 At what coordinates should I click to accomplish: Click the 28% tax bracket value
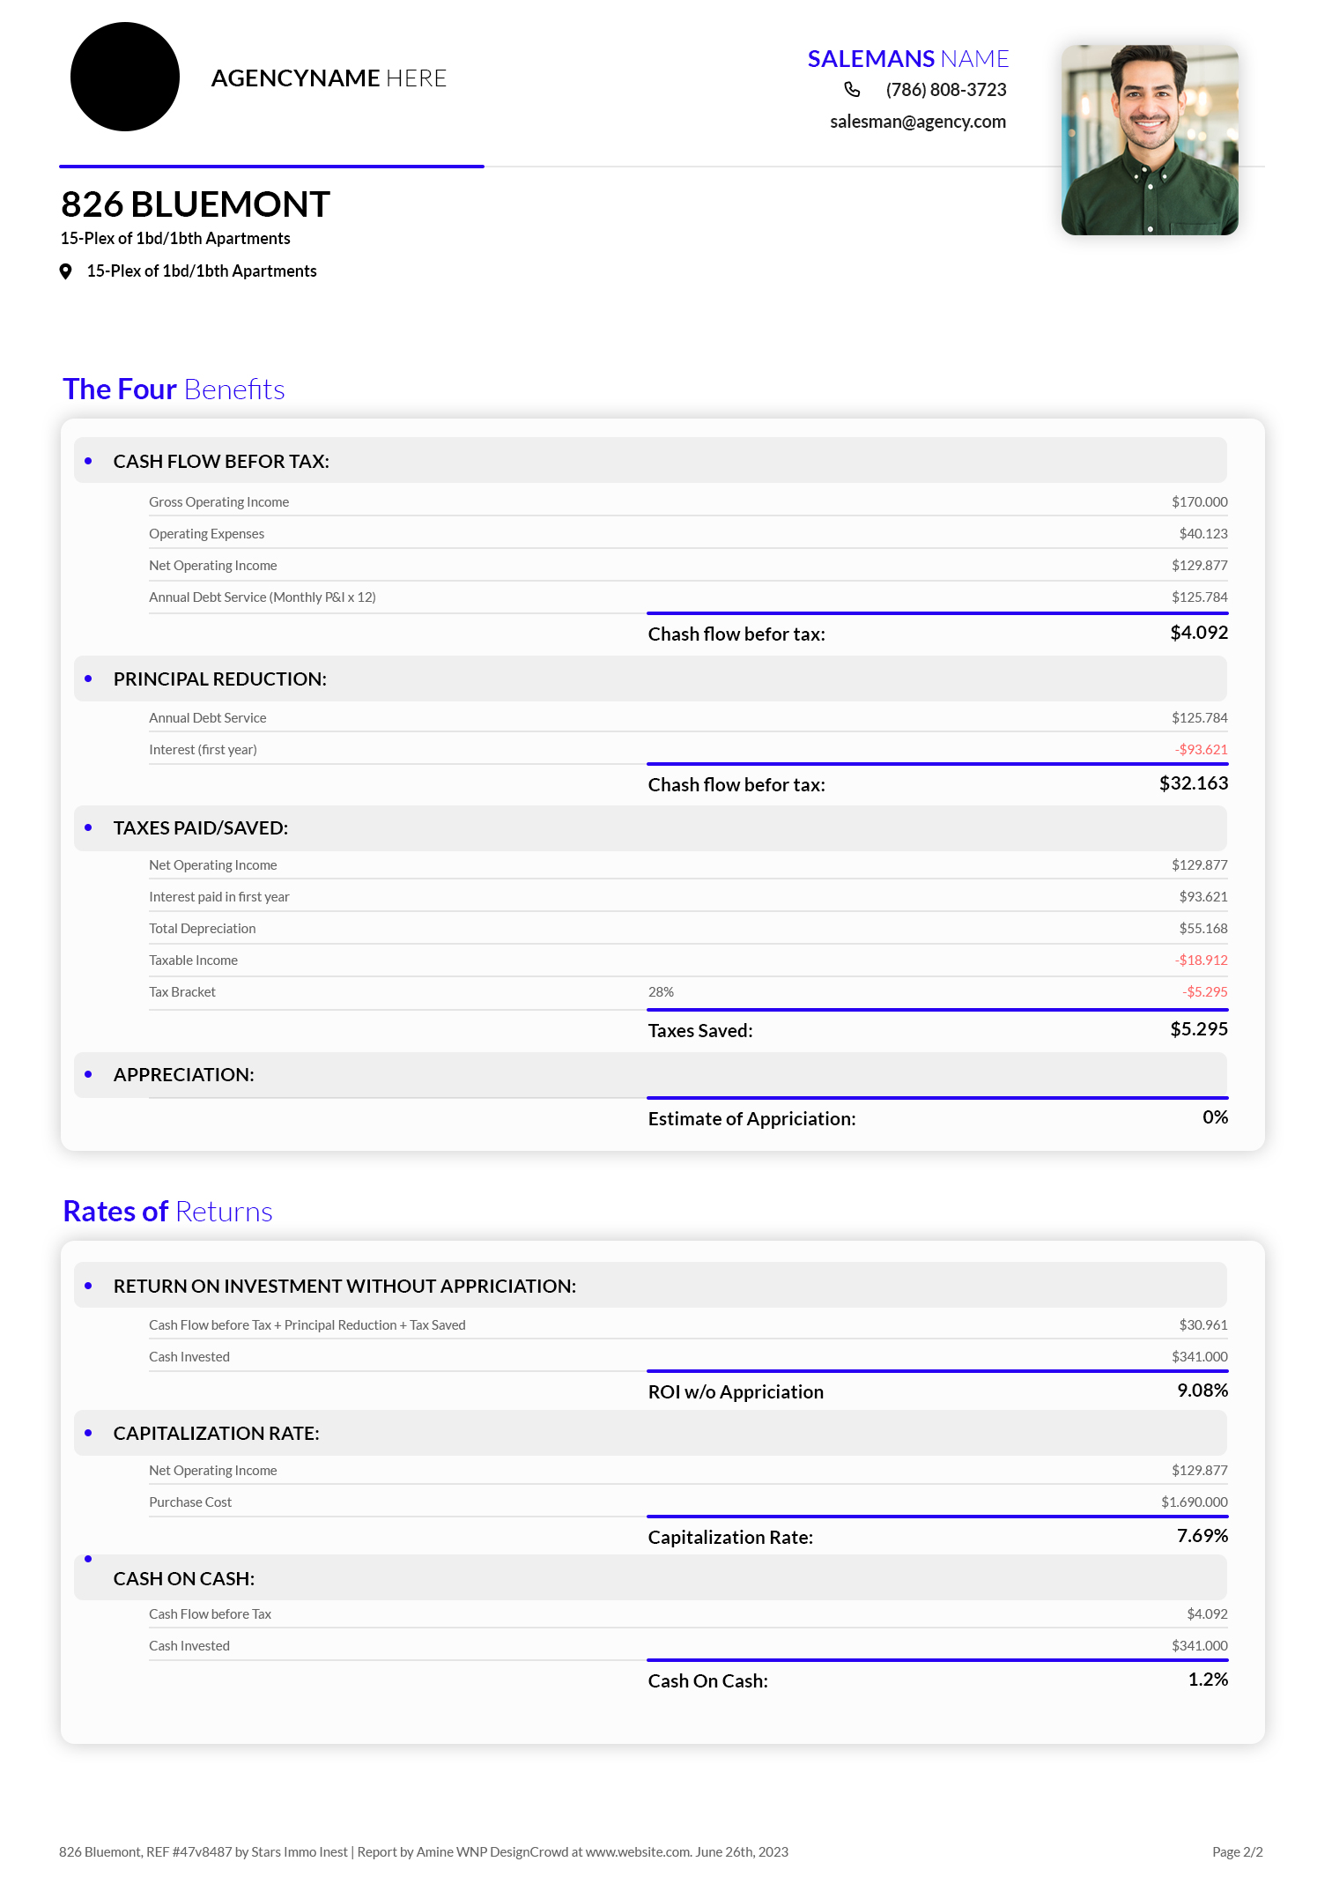[661, 992]
